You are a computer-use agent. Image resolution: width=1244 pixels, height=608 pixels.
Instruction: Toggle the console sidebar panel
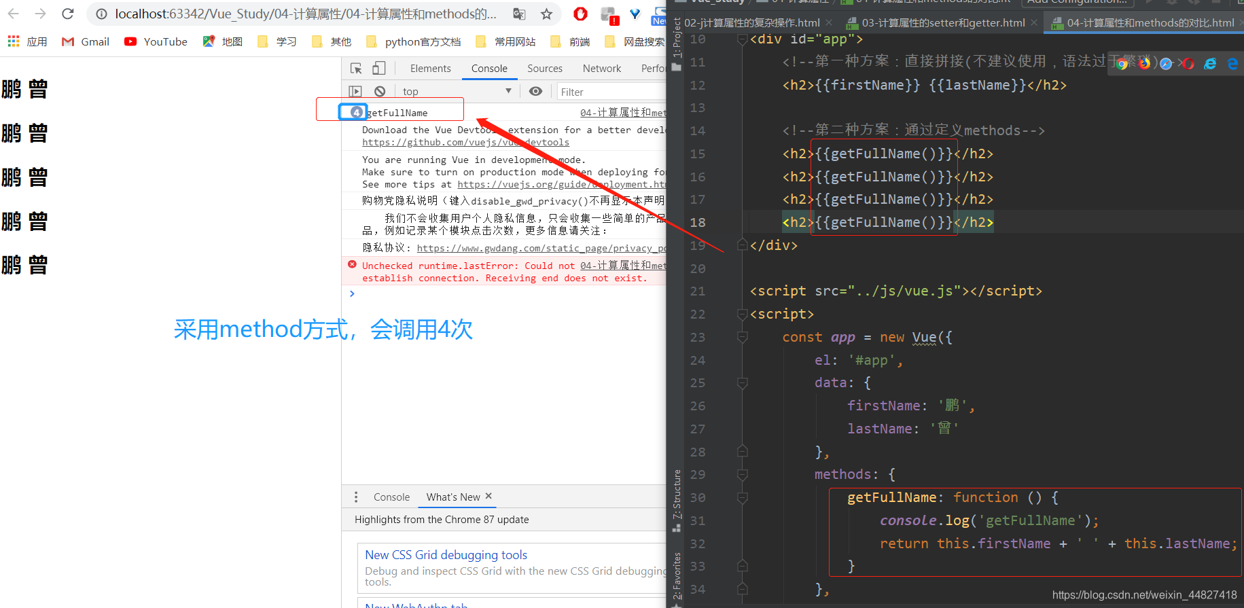coord(355,91)
